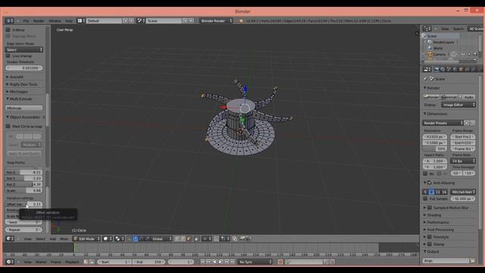Jump to the timeline end frame
The width and height of the screenshot is (485, 273).
pyautogui.click(x=233, y=262)
